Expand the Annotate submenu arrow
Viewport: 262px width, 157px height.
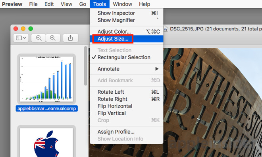(x=157, y=69)
